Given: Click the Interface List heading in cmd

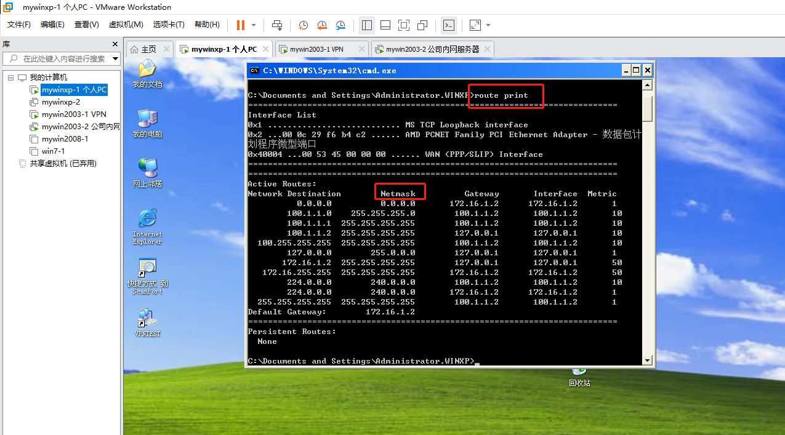Looking at the screenshot, I should (x=282, y=115).
